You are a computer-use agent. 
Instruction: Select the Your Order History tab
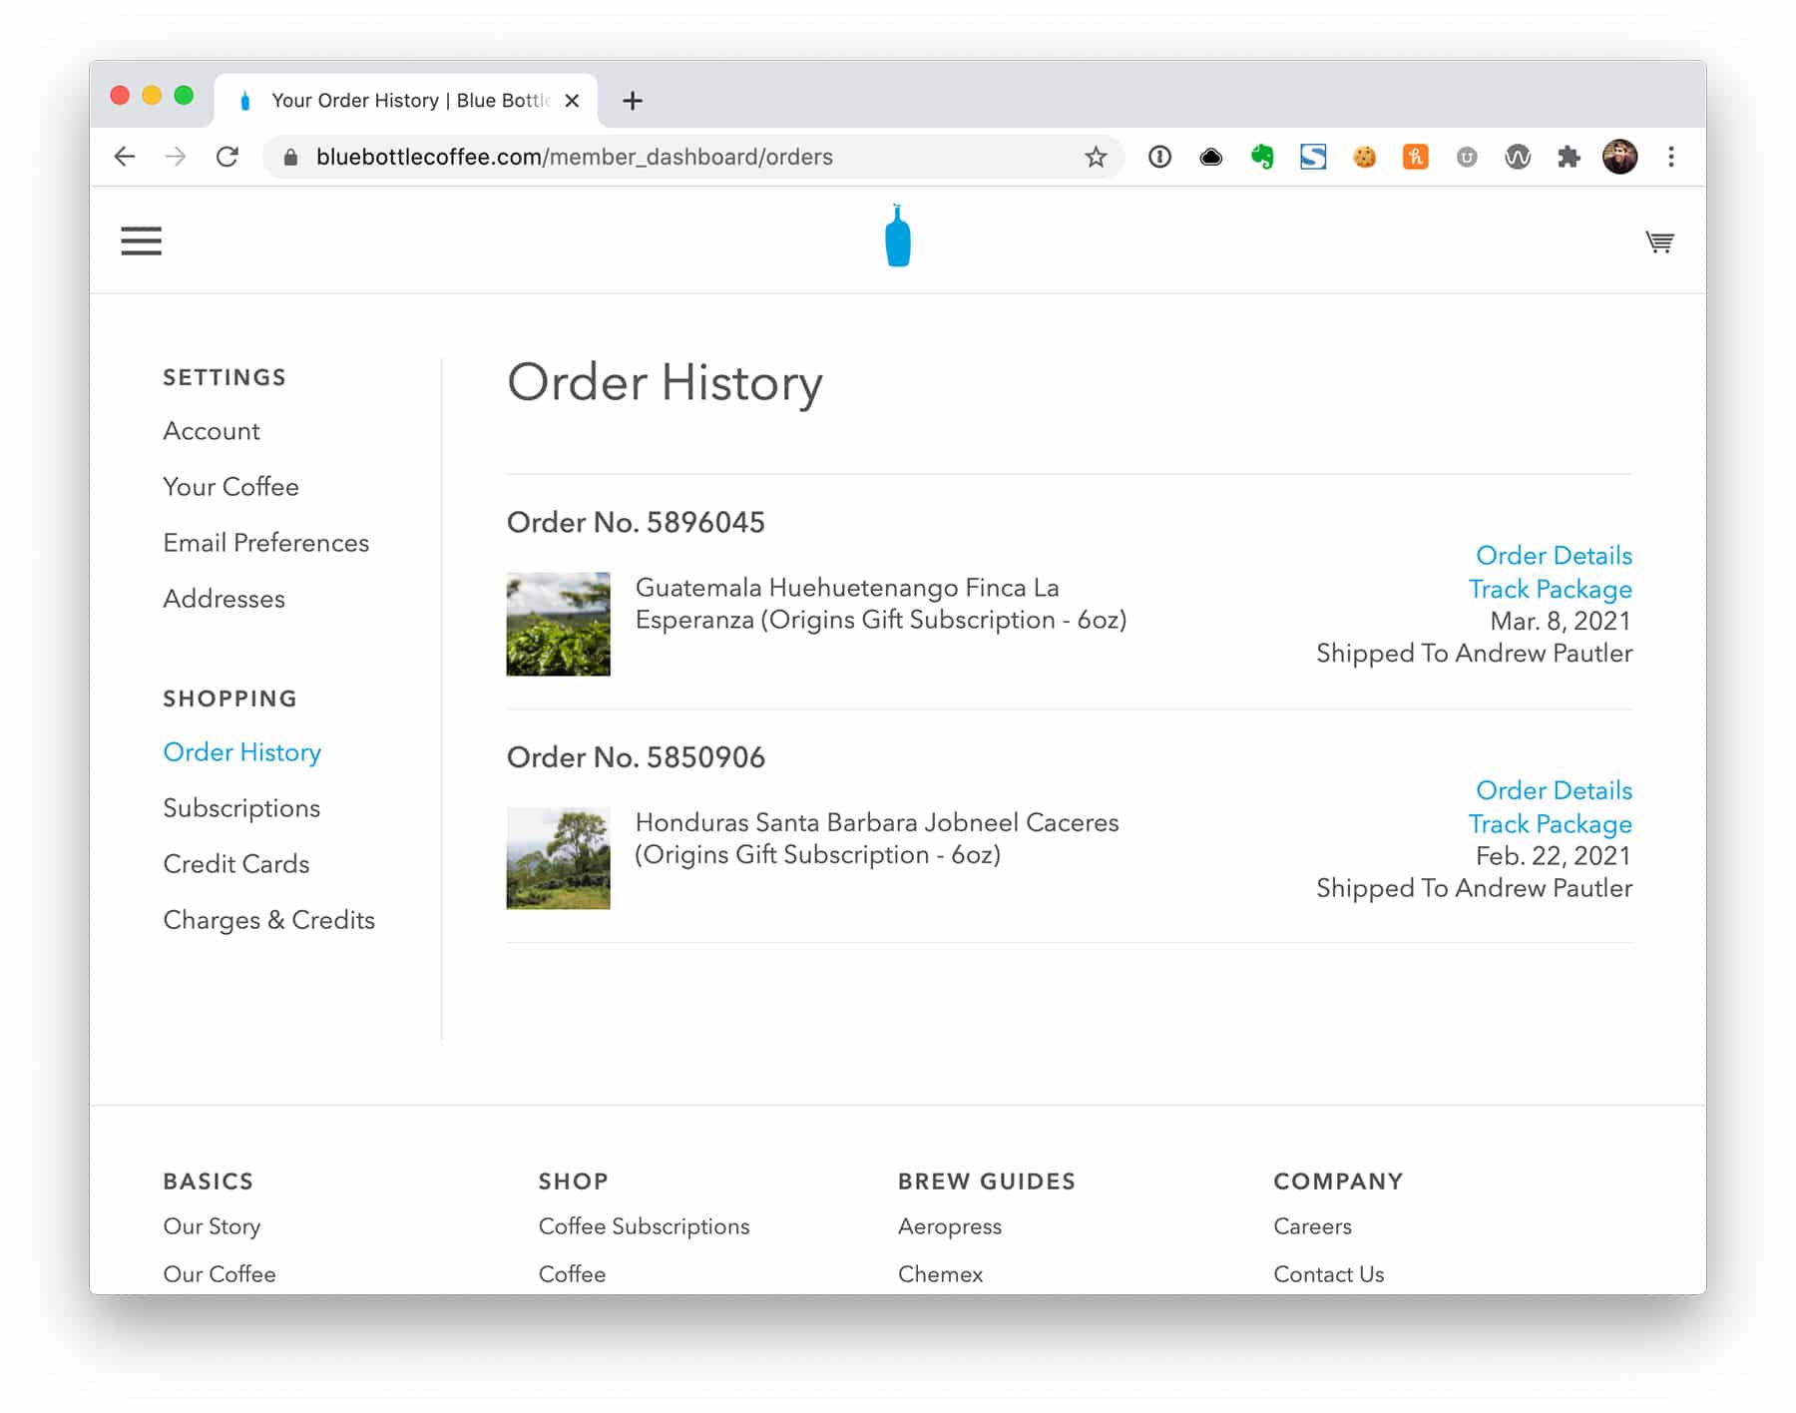405,101
